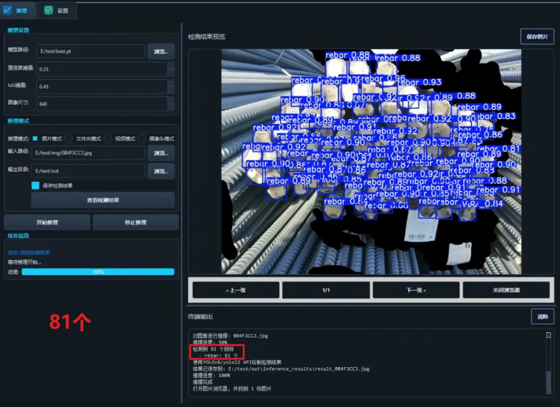Click 清除 to clear terminal output
Screen dimensions: 560x407
click(x=541, y=316)
